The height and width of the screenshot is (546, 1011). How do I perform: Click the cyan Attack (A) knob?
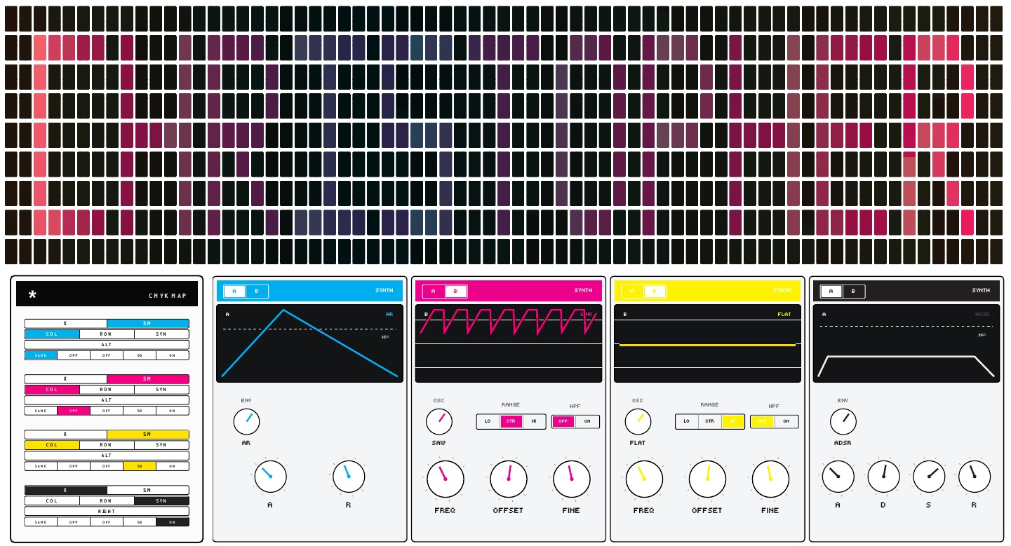[270, 476]
